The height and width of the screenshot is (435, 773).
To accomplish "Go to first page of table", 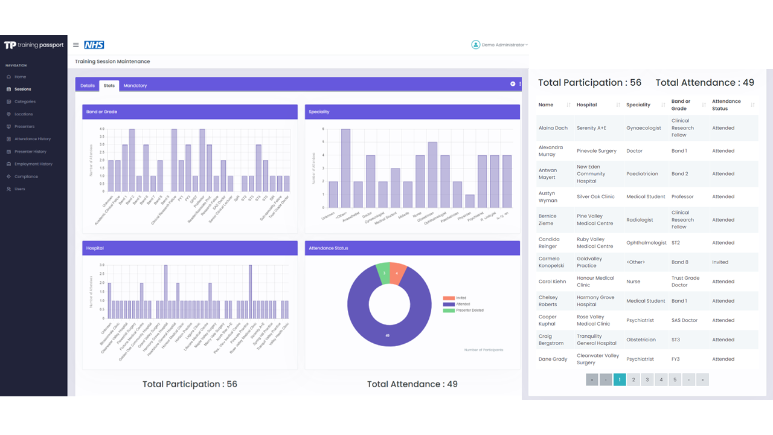I will pos(592,379).
